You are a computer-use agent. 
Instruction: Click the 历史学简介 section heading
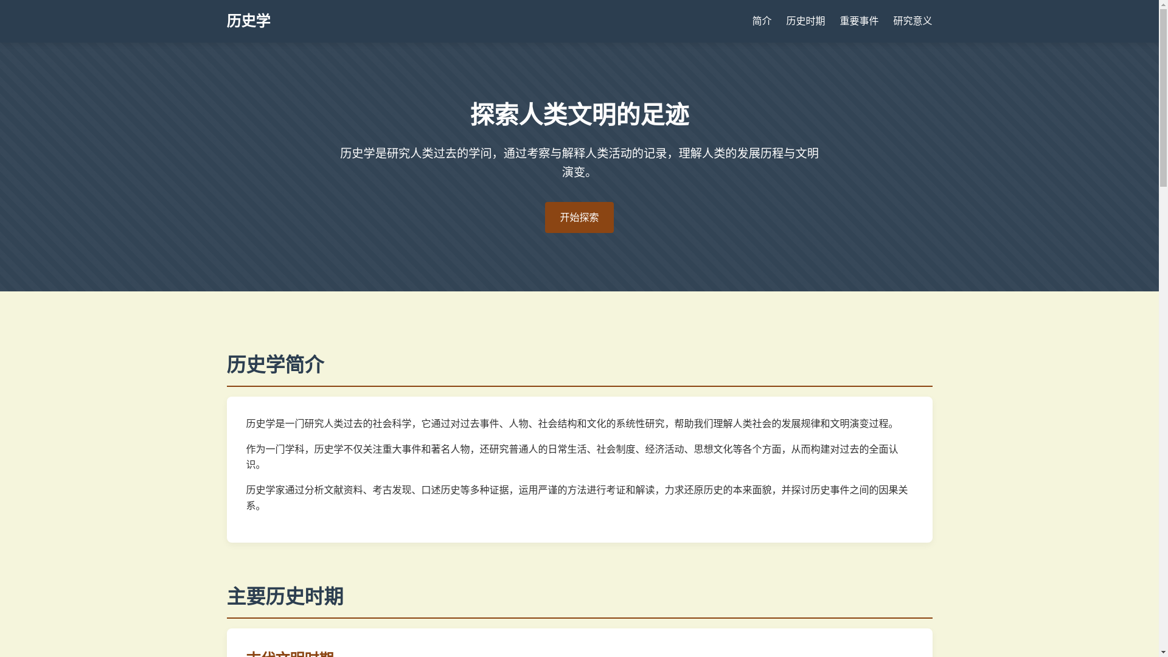(x=276, y=364)
